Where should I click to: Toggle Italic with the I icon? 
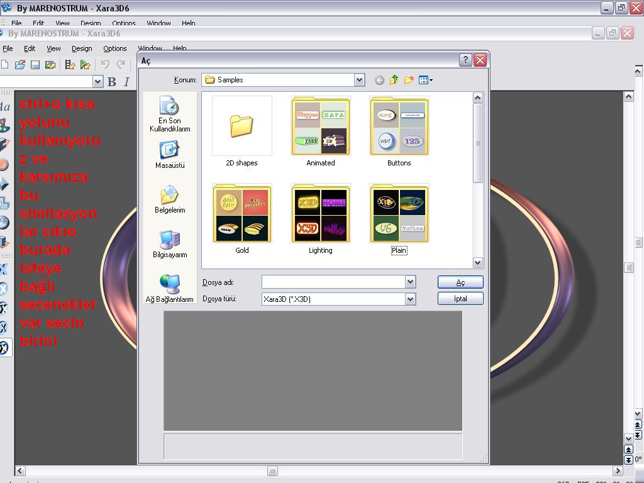[x=126, y=82]
